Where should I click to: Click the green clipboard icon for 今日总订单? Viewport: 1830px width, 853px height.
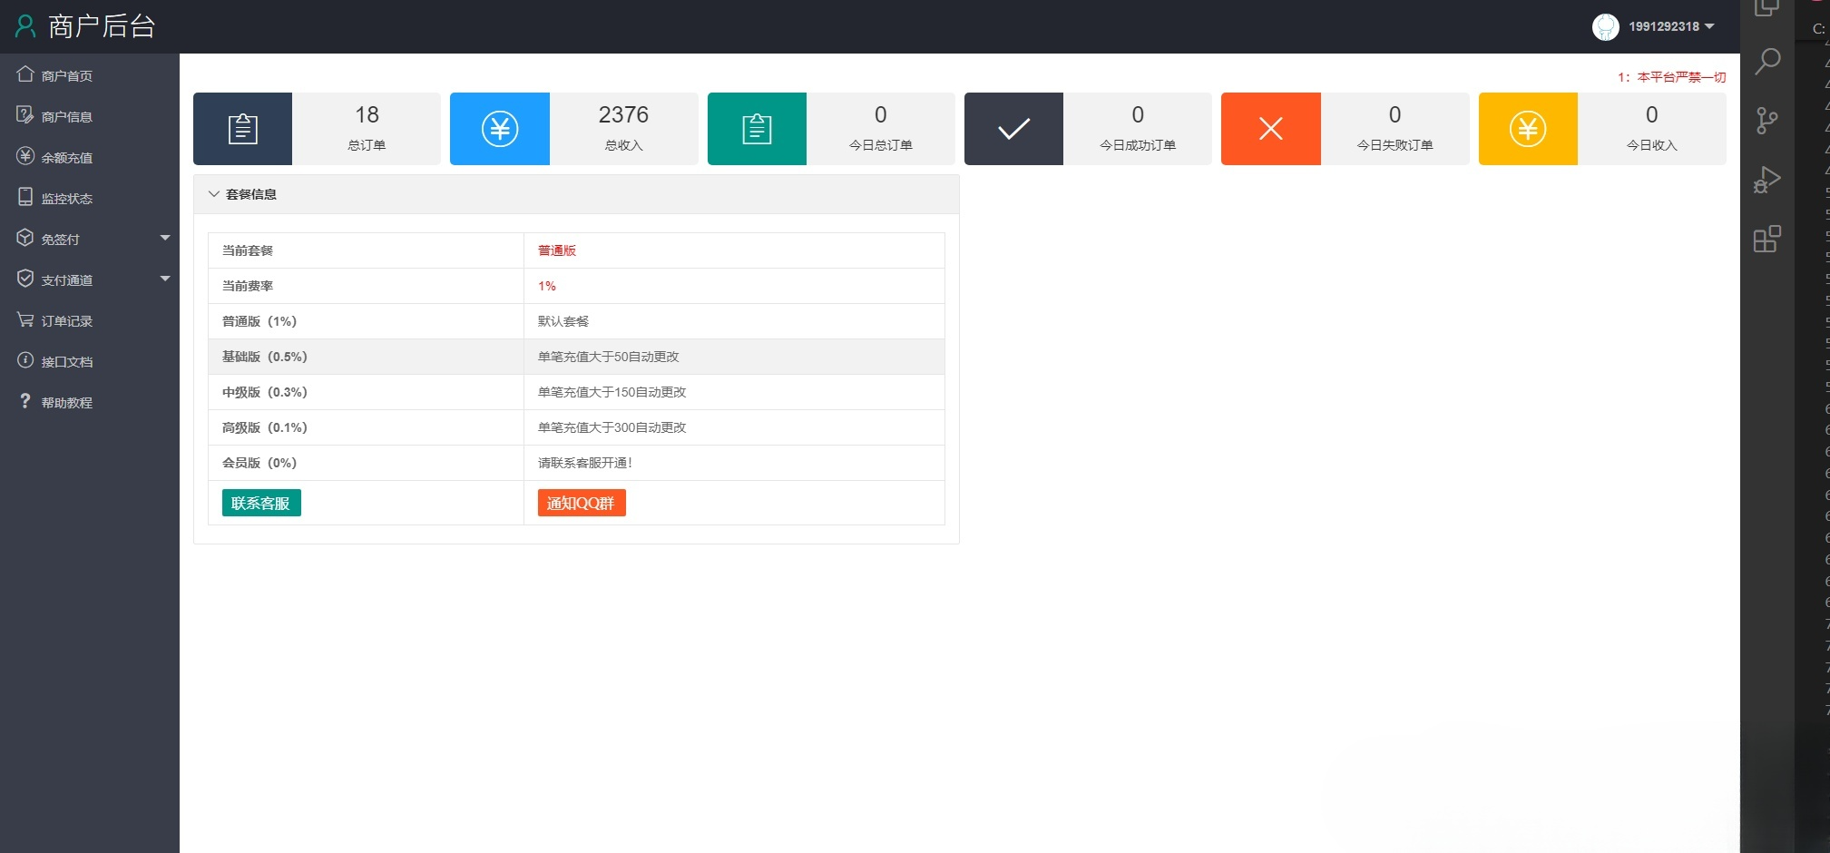(756, 128)
